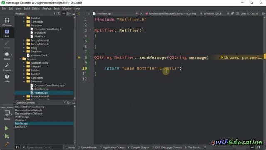Image resolution: width=266 pixels, height=150 pixels.
Task: Fold the Notifier constructor at line 3
Action: [x=91, y=30]
